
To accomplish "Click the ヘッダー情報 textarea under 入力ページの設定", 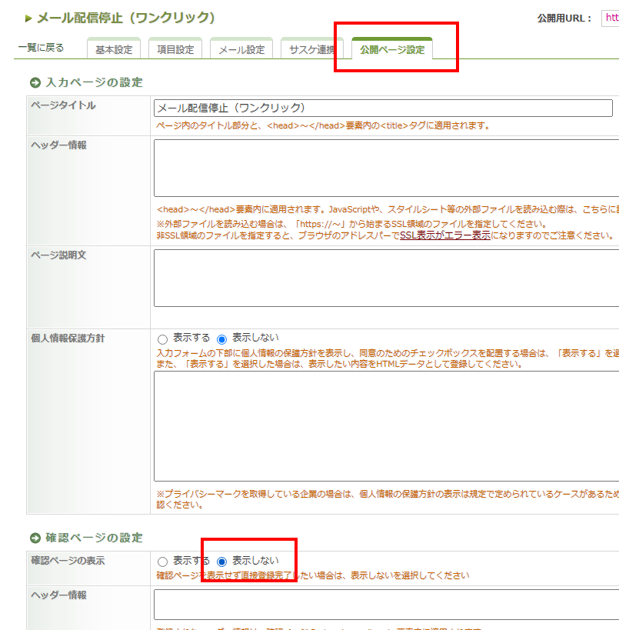I will (386, 168).
